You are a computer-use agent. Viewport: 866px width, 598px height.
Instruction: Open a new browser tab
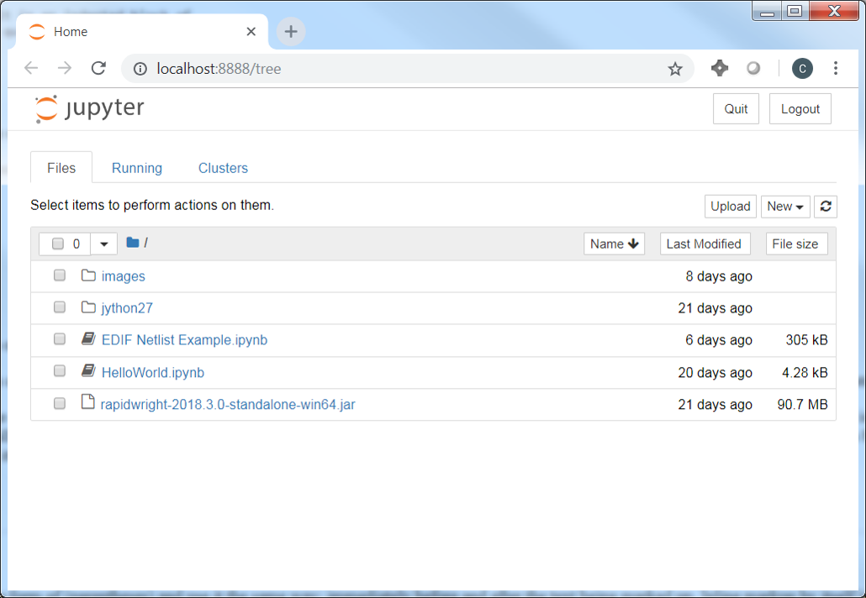pos(291,31)
